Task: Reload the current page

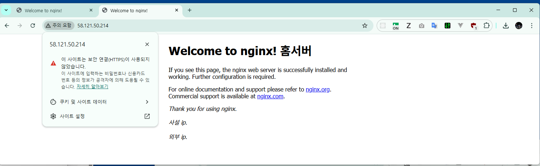Action: point(33,26)
